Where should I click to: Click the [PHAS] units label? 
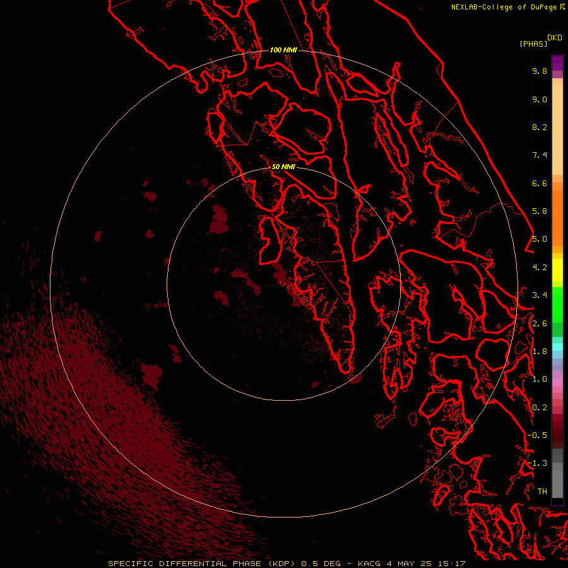(533, 44)
